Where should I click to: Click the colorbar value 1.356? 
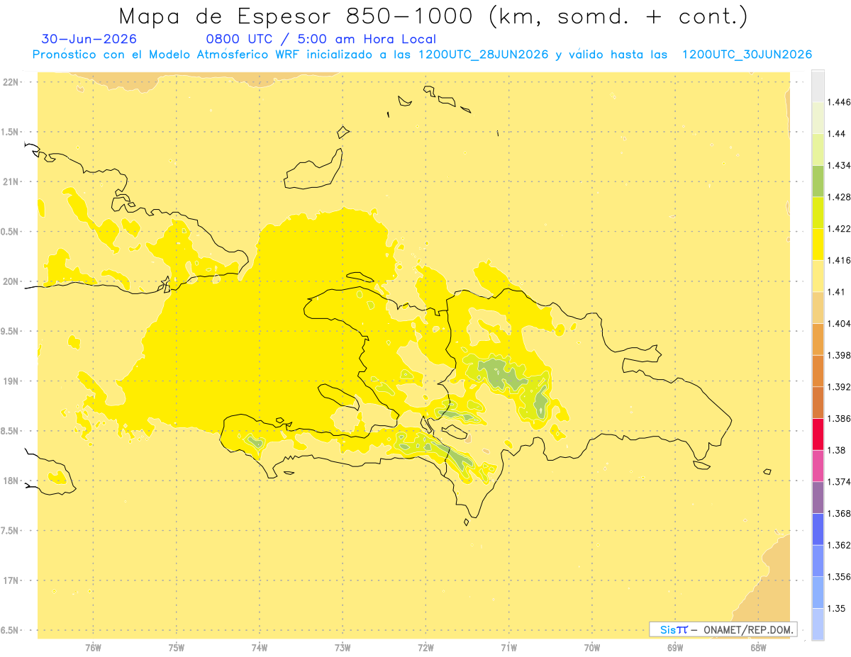point(840,577)
